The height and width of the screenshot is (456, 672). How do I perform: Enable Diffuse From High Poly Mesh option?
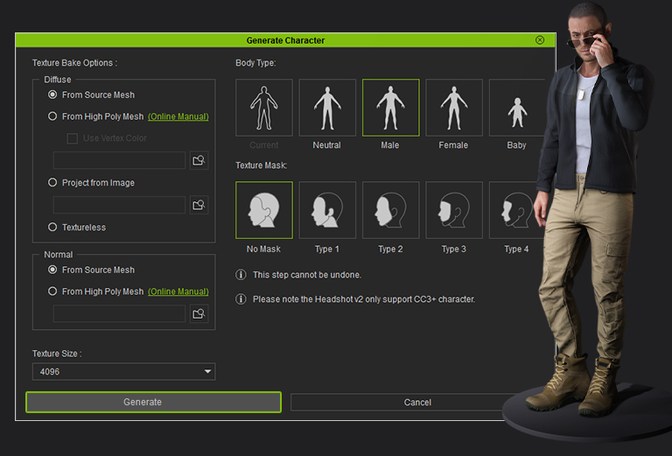pyautogui.click(x=53, y=116)
